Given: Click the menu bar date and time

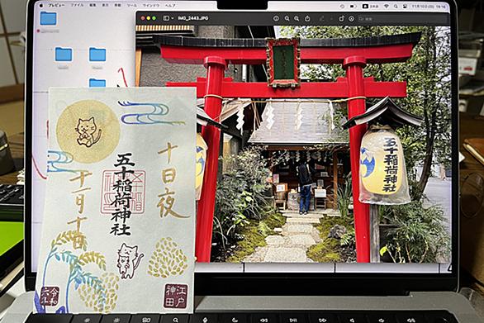Looking at the screenshot, I should [x=429, y=6].
